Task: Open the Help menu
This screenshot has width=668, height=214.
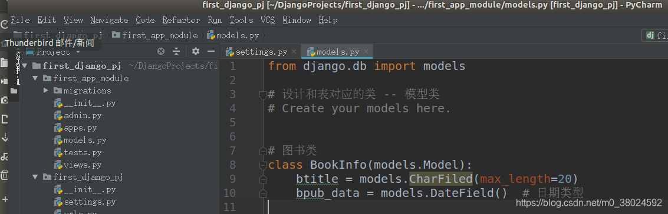Action: [328, 20]
